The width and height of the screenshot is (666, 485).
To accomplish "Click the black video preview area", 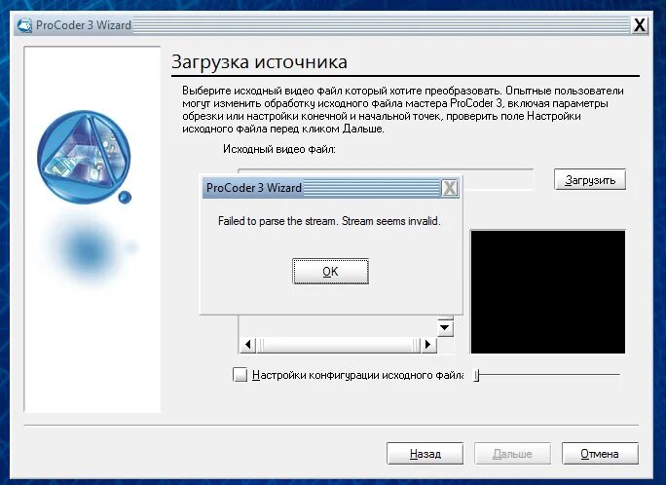I will point(548,292).
